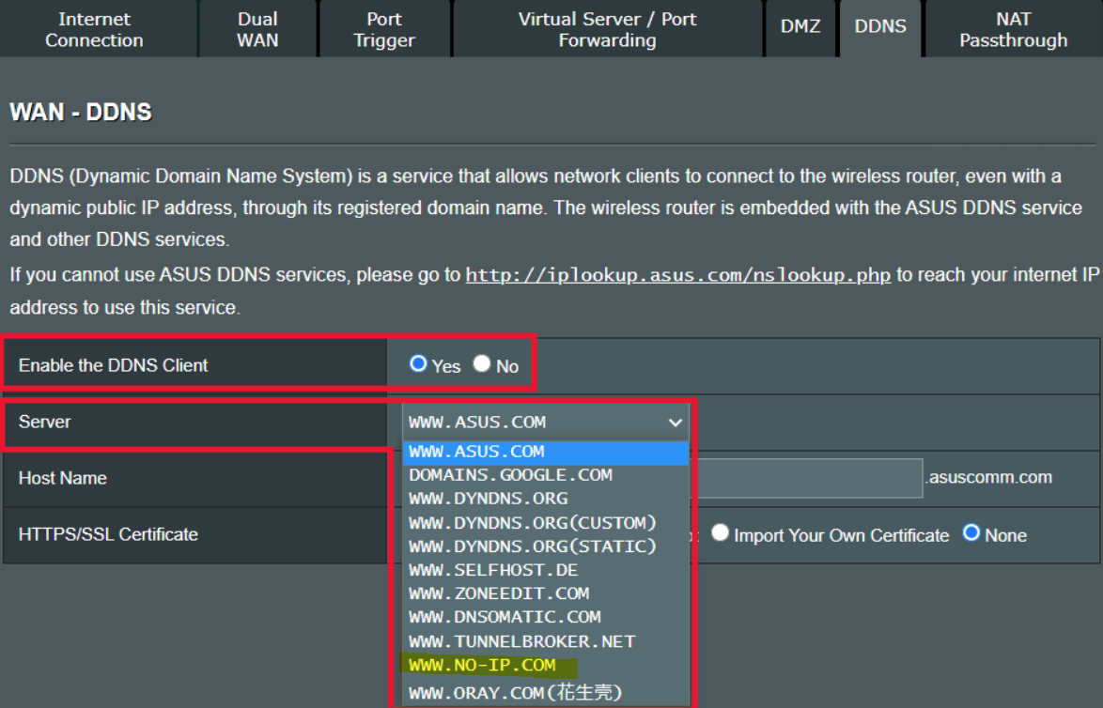Choose DOMAINS.GOOGLE.COM from the server list

(545, 475)
